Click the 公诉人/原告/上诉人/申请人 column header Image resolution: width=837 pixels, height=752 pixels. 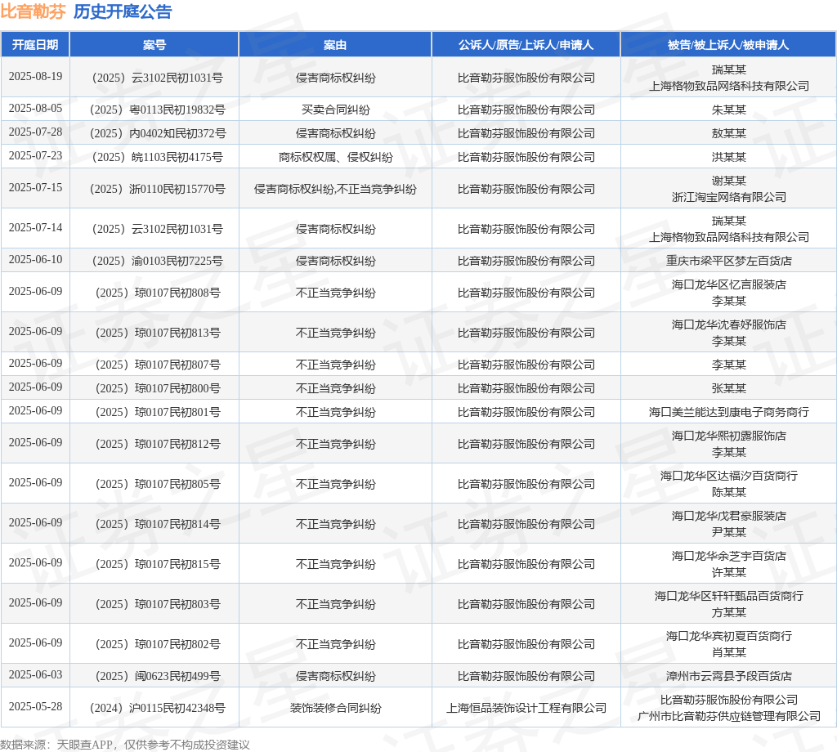(526, 45)
